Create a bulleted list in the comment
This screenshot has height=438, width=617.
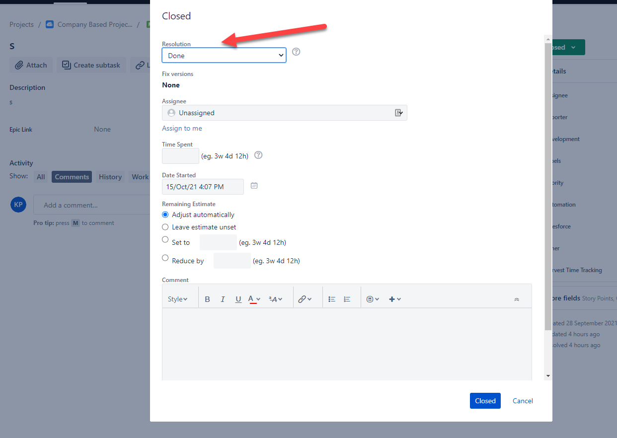click(331, 298)
